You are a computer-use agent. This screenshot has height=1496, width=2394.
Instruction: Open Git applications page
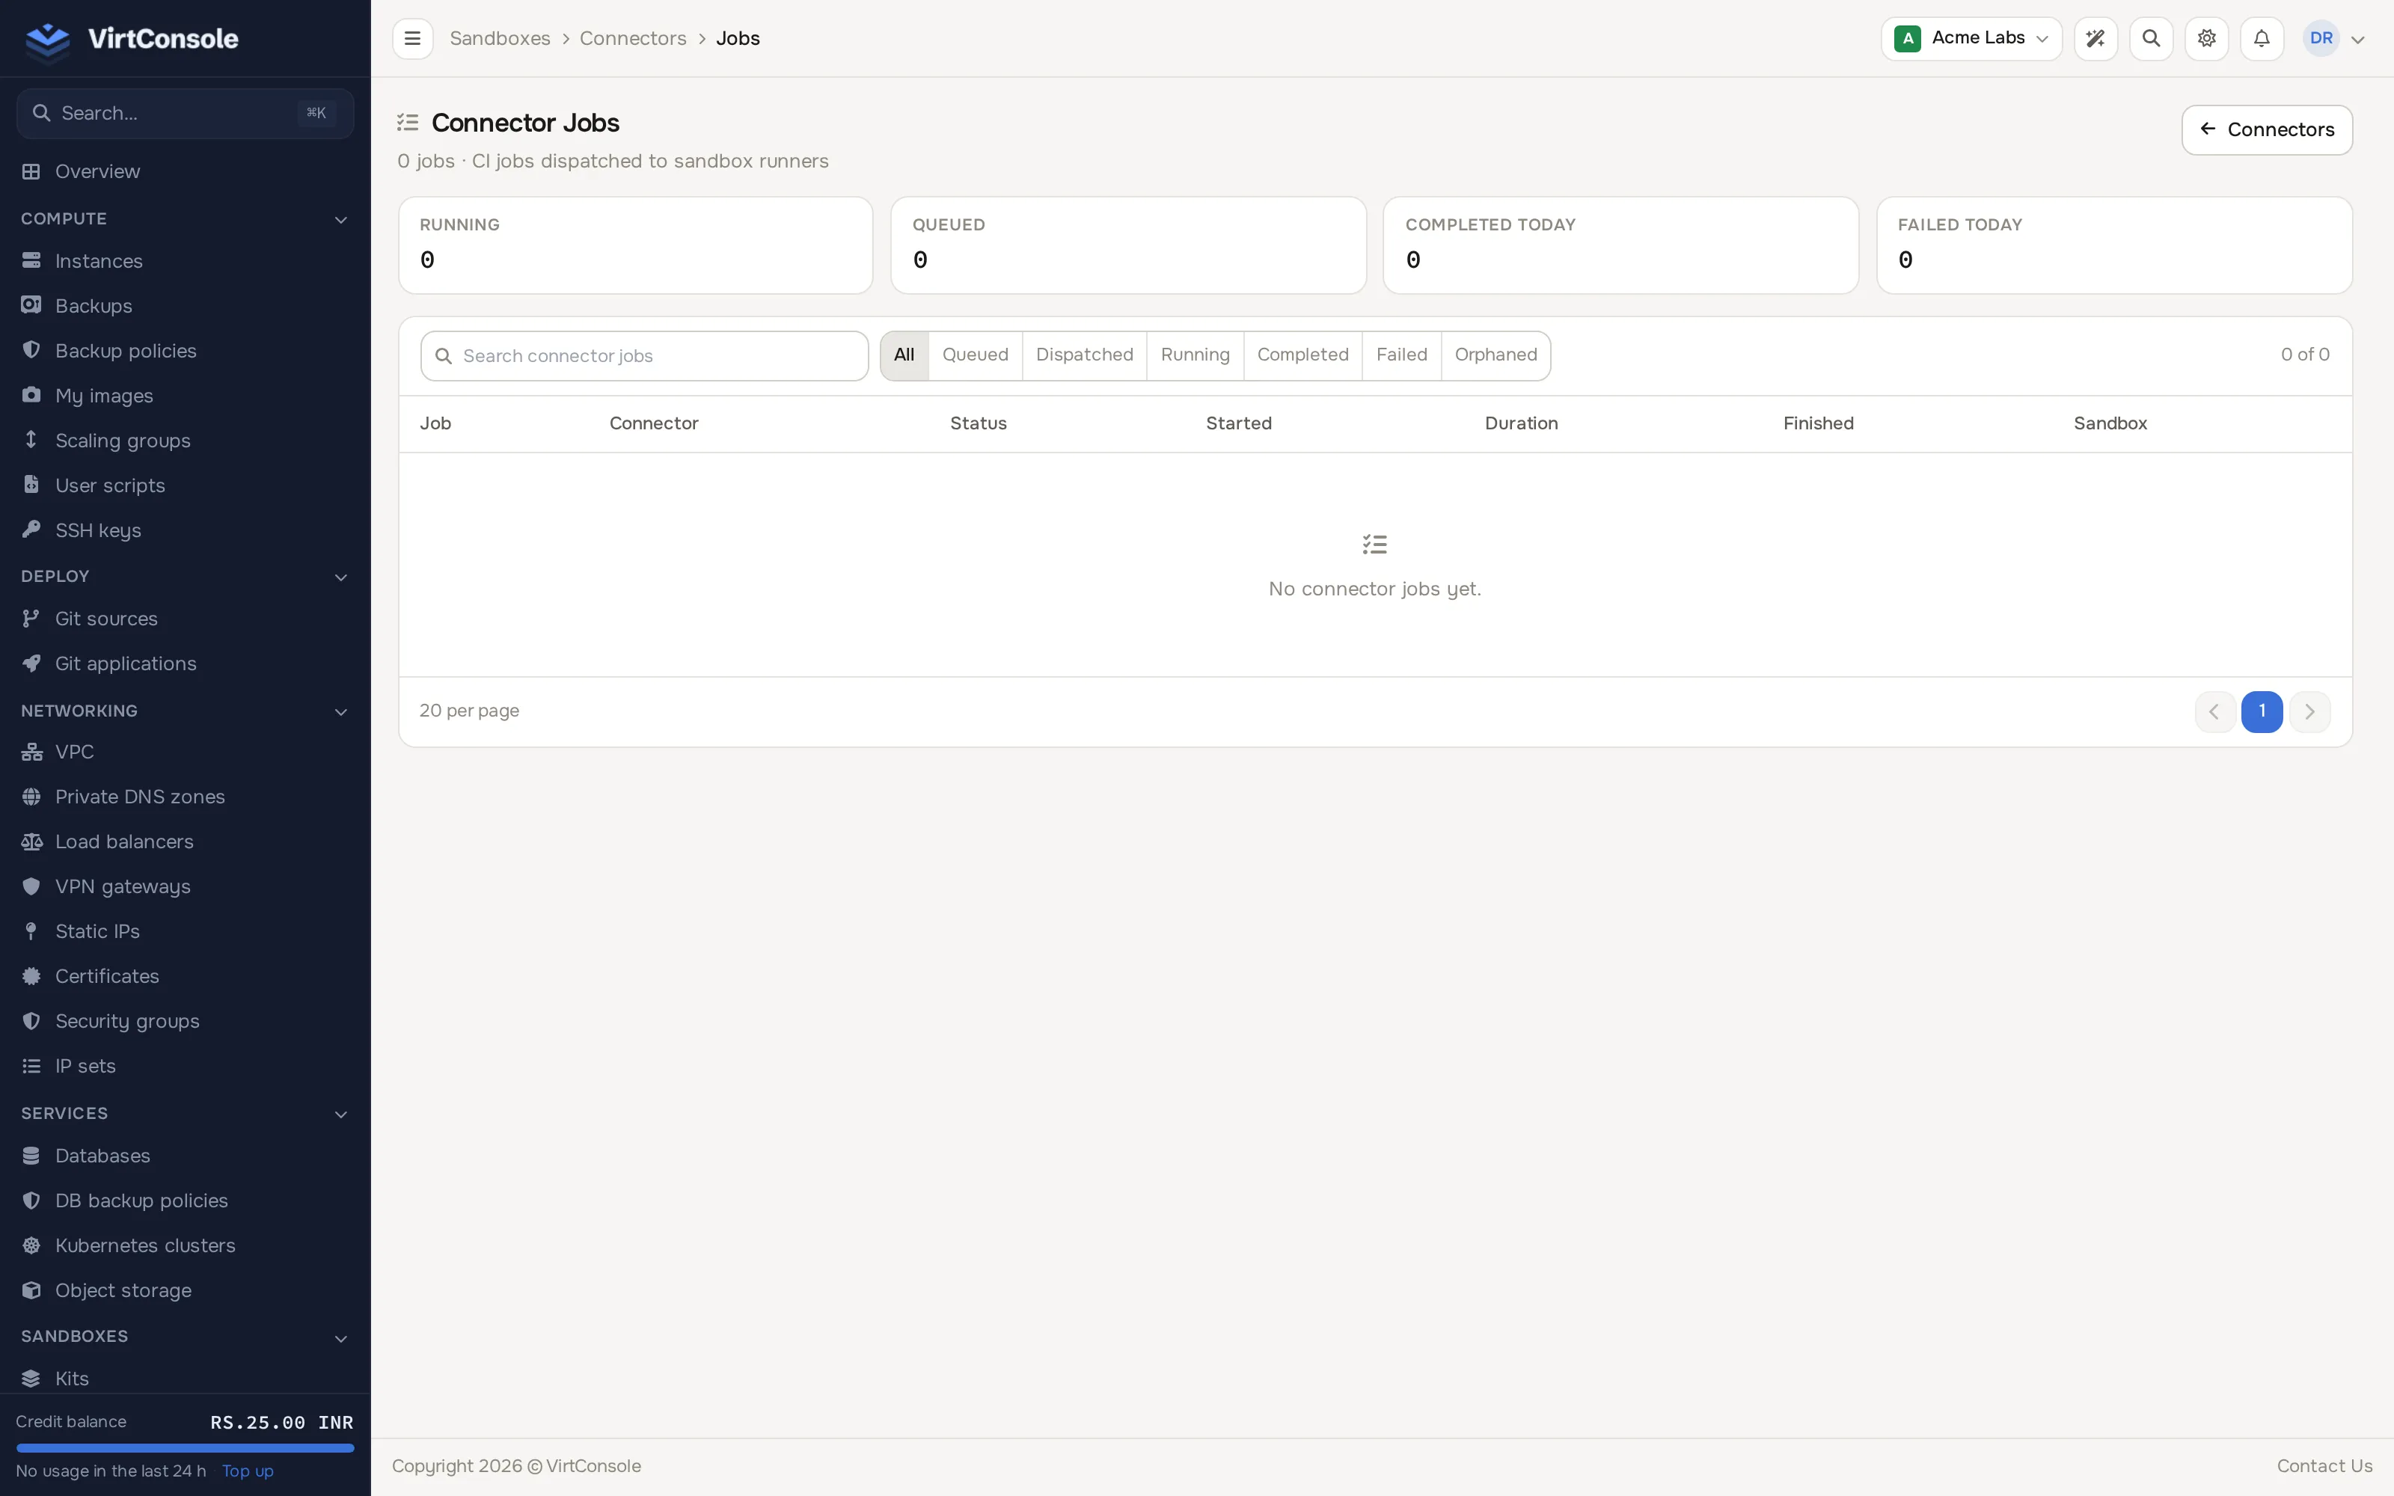pyautogui.click(x=185, y=663)
